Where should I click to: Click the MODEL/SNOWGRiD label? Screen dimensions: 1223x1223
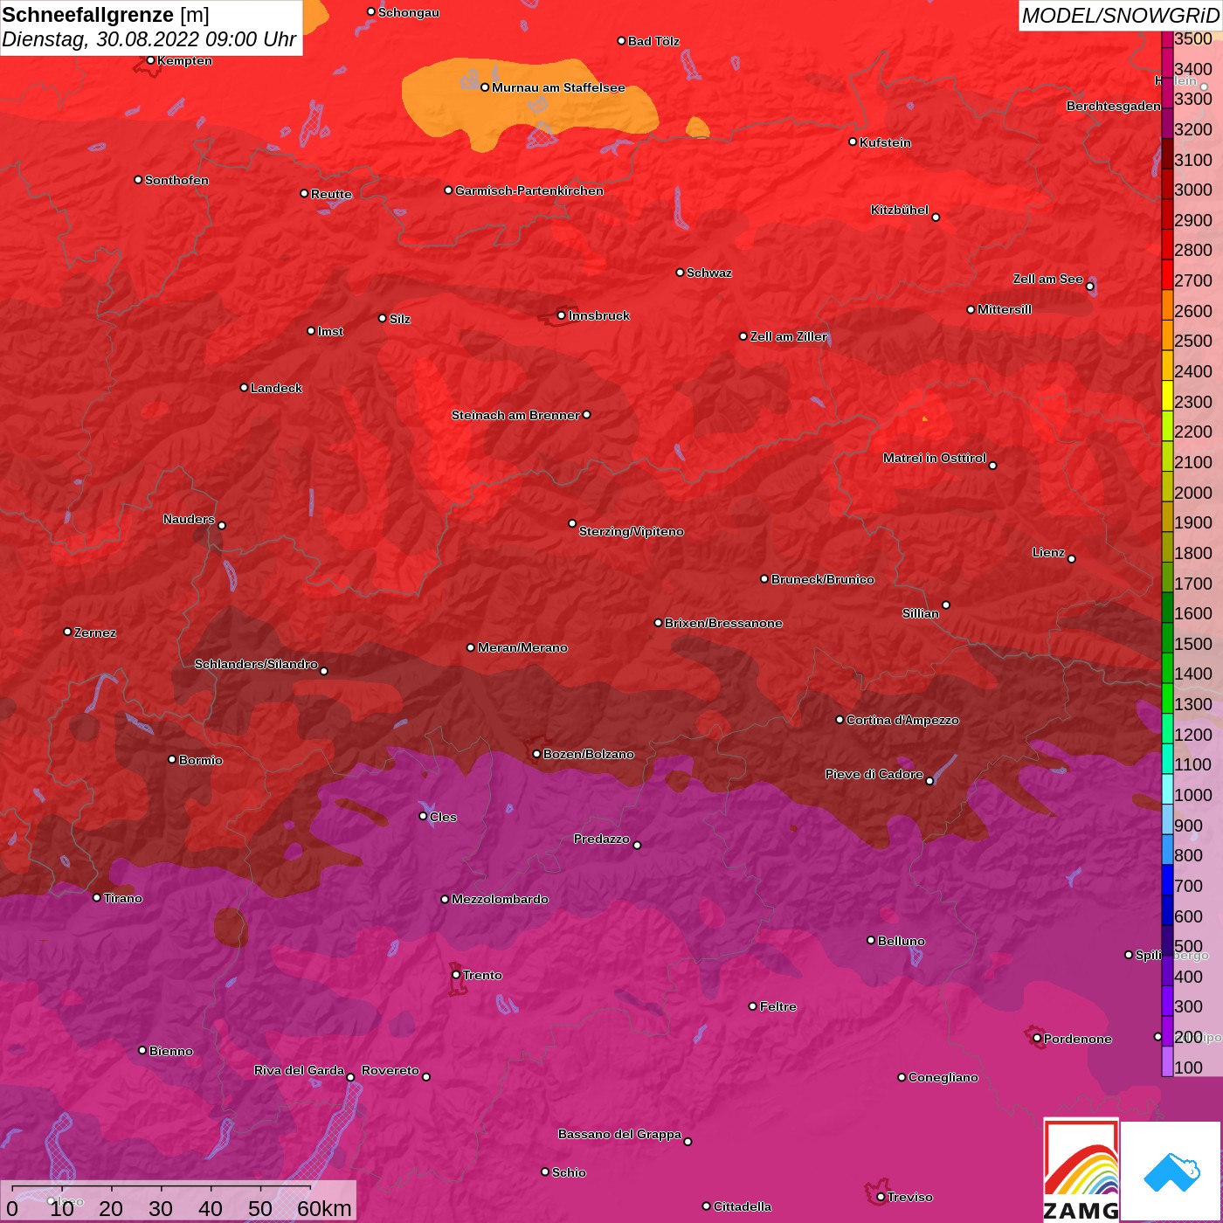(x=1120, y=16)
